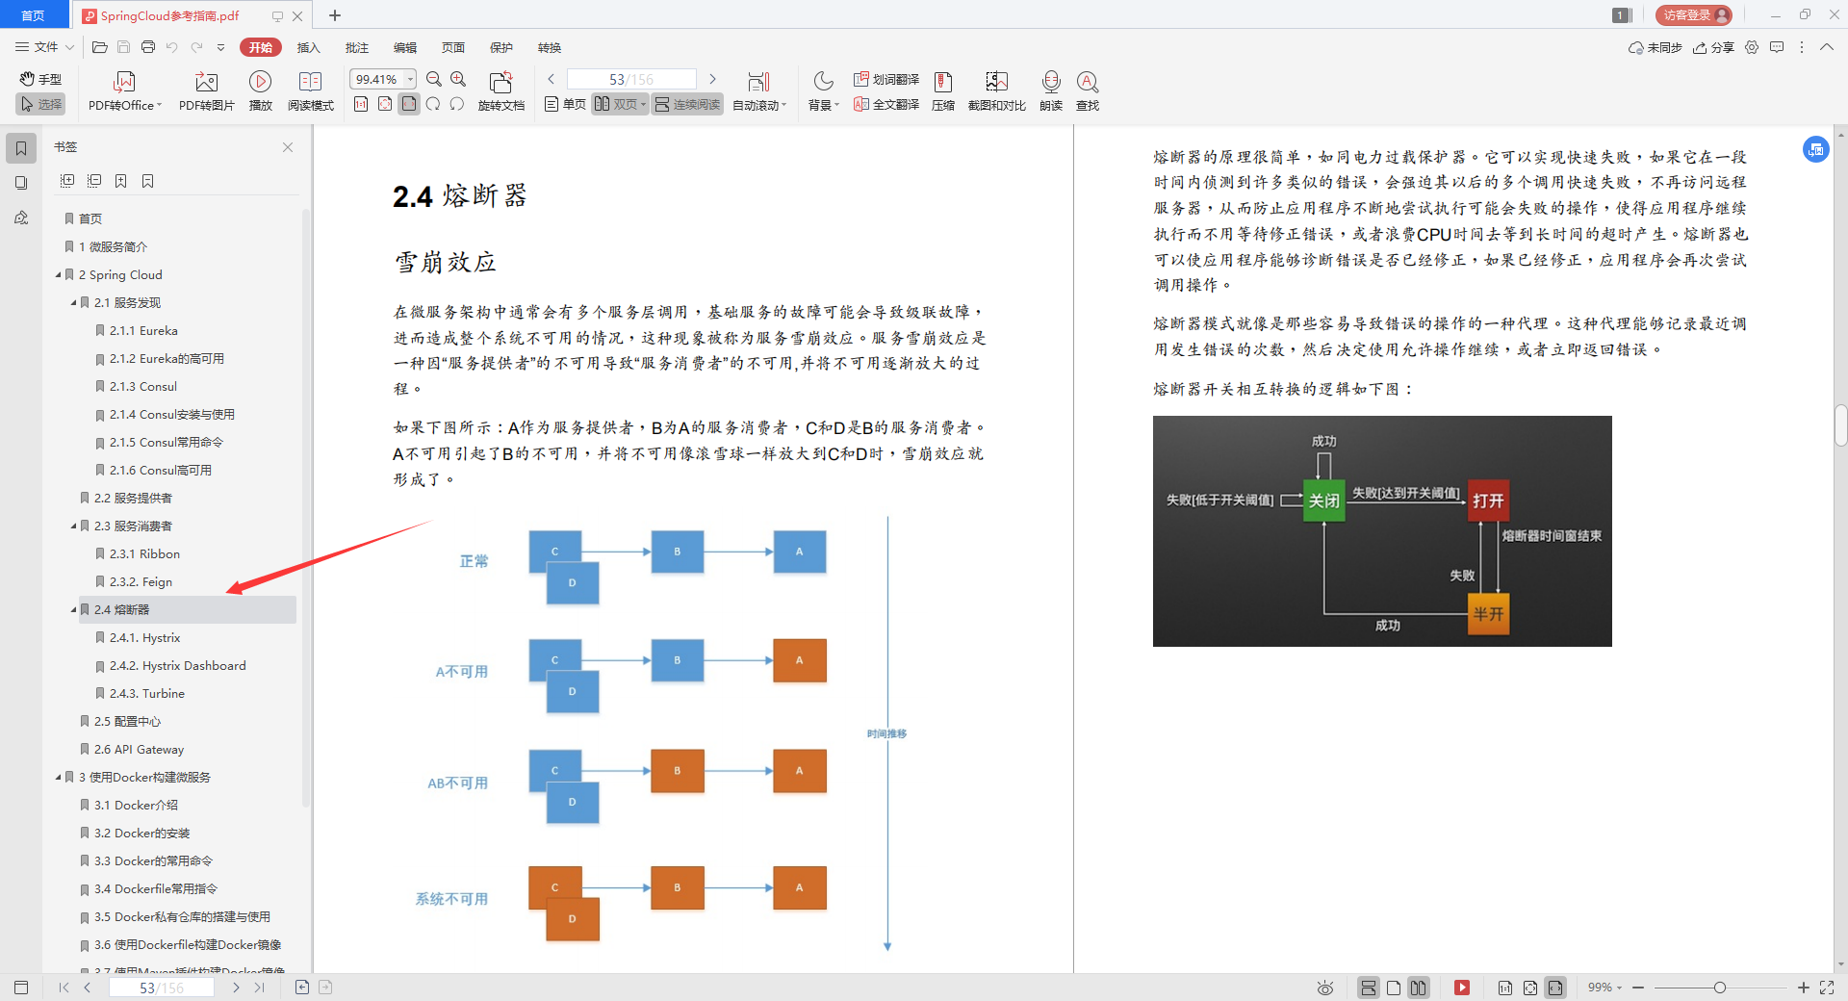Select the 手型 (hand) tool
The image size is (1848, 1001).
(39, 79)
